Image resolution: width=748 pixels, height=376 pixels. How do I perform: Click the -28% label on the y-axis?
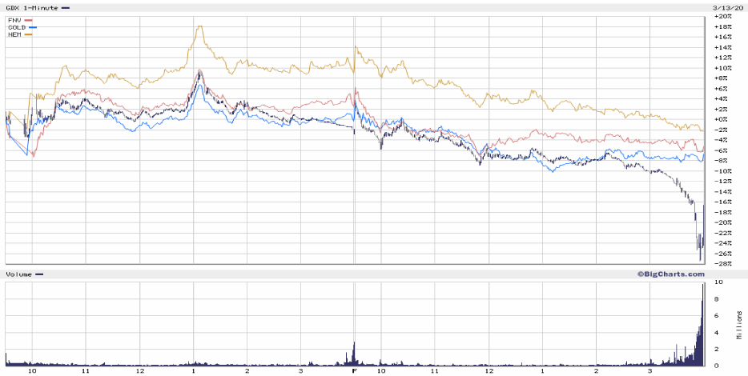[722, 264]
